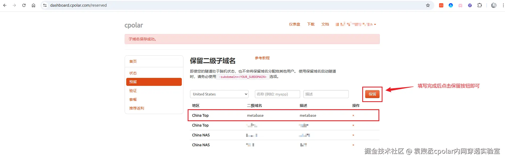Delete the metabase reserved subdomain

[353, 116]
